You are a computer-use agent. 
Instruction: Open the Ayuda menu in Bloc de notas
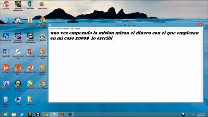77,29
